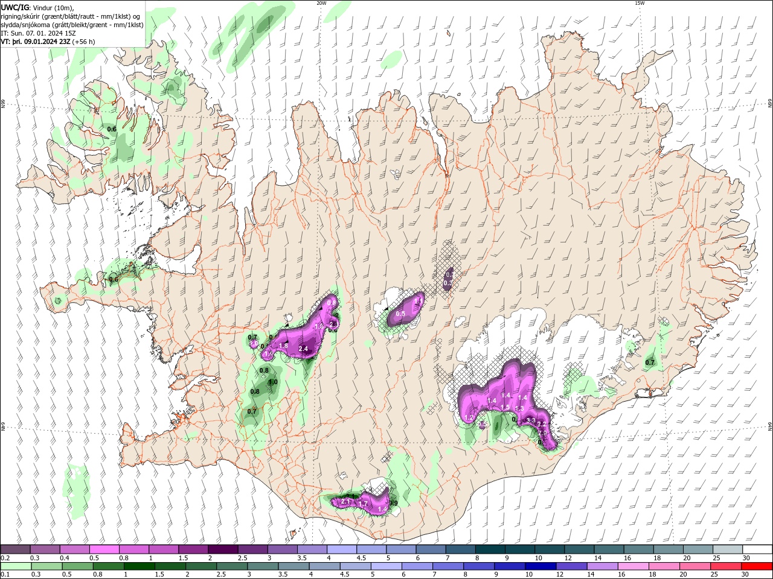Click the top legend swatch between 3 and 3.5

[282, 549]
